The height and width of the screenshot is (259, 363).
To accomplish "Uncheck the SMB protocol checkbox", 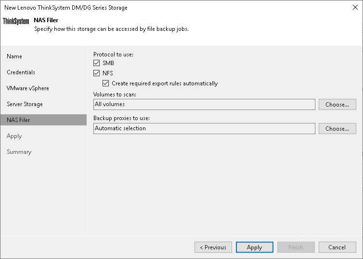I will pos(97,63).
